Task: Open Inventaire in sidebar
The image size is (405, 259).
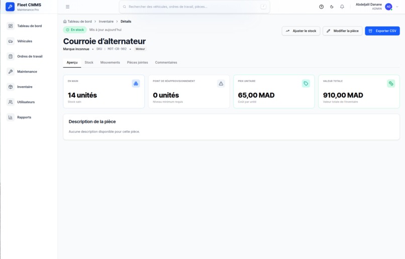Action: tap(25, 87)
